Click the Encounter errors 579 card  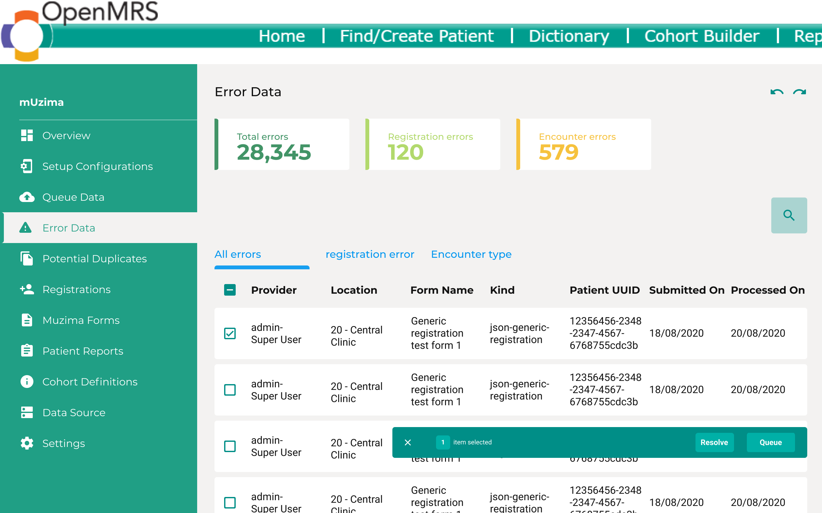pyautogui.click(x=583, y=144)
